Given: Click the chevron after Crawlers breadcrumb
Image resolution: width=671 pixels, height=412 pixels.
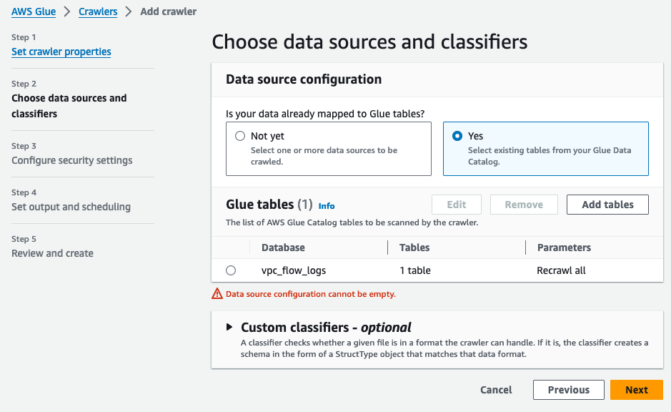Looking at the screenshot, I should tap(129, 11).
